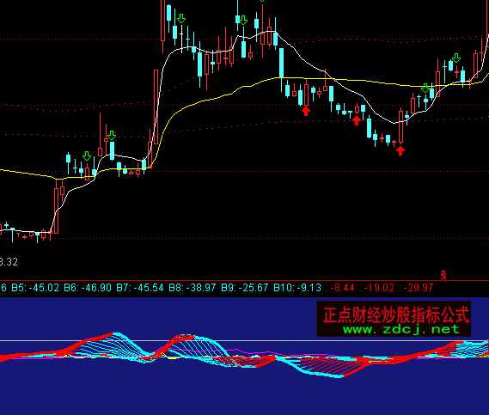Click the B5: -45.02 indicator value
489x415 pixels.
tap(35, 288)
